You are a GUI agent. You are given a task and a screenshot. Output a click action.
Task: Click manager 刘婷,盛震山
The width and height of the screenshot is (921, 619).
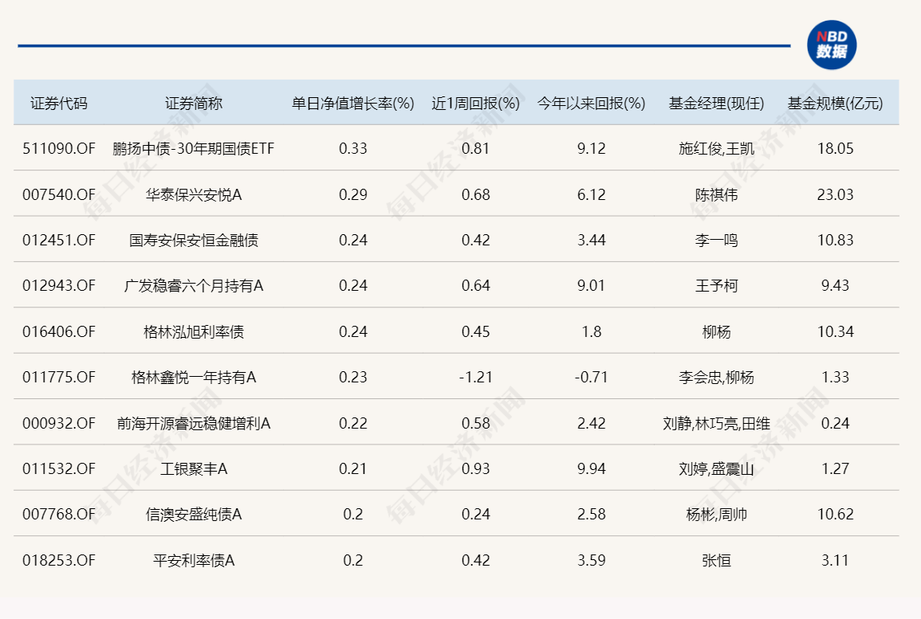tap(717, 468)
